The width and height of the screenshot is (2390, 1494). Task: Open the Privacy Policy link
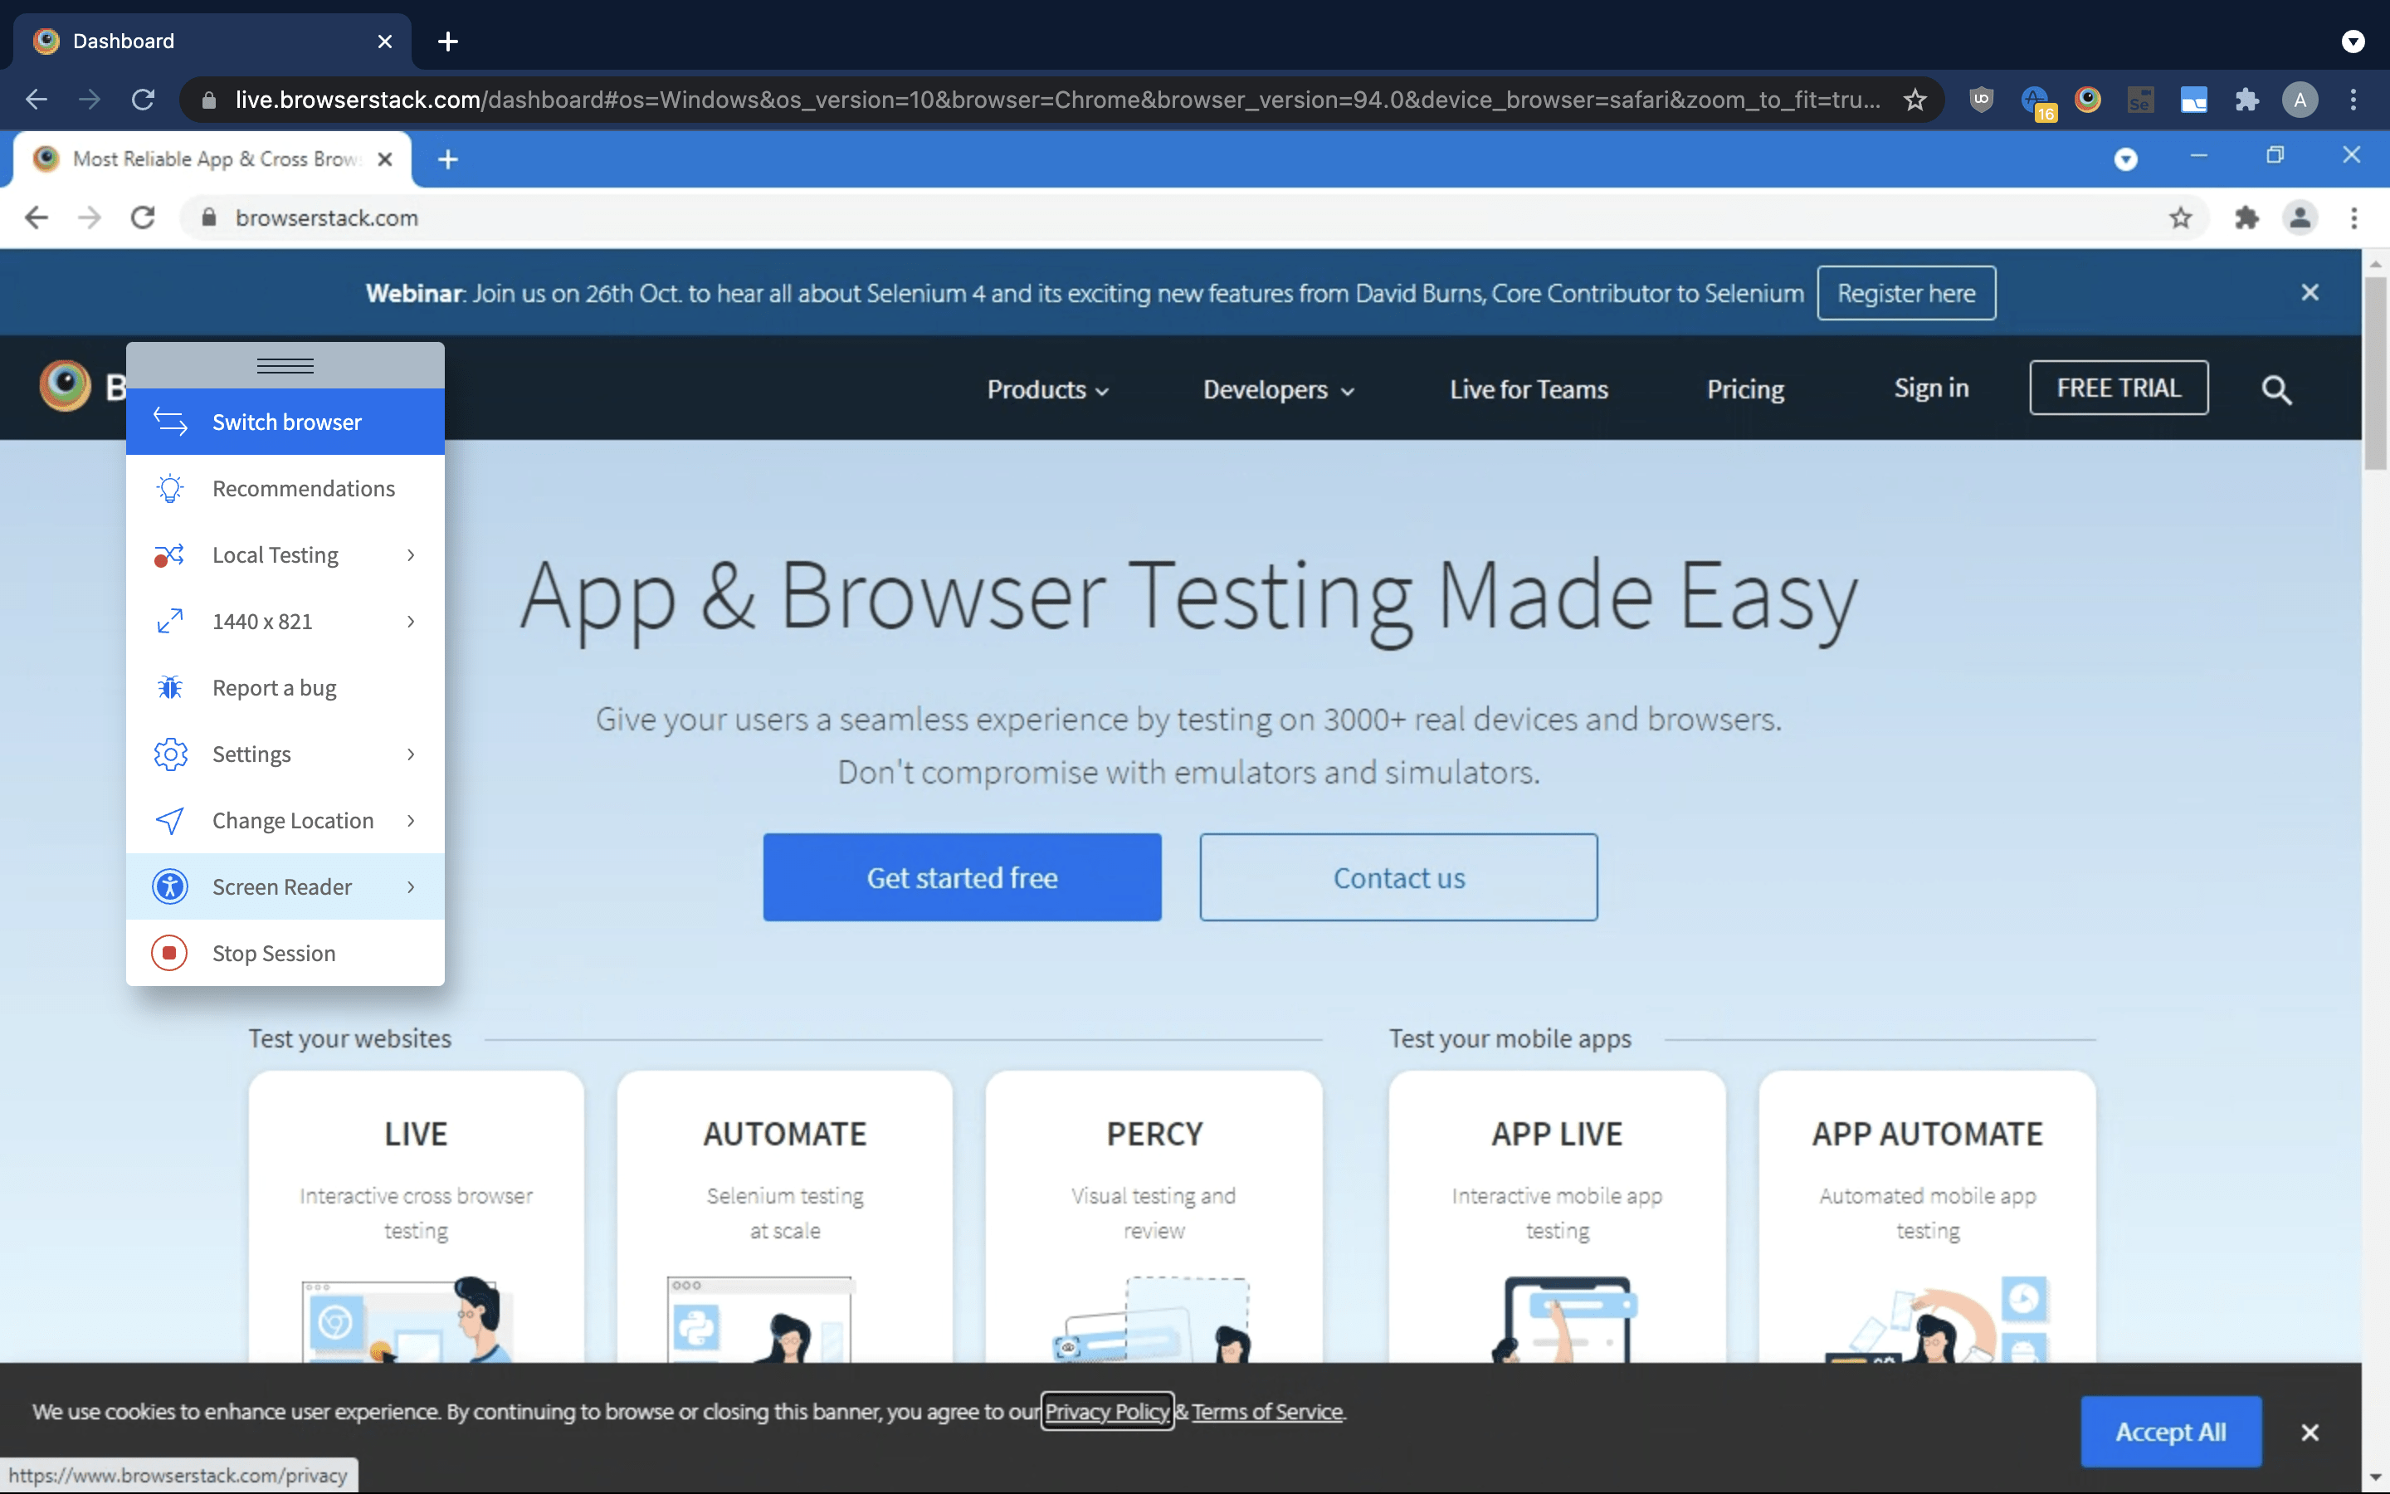1106,1411
